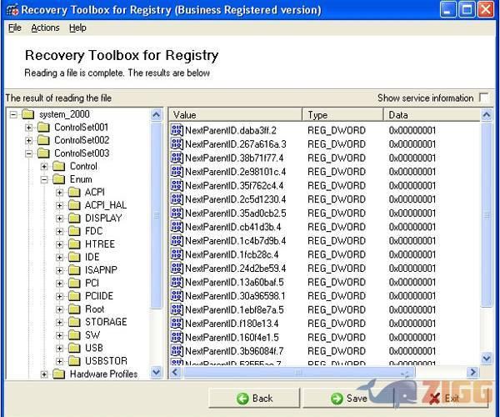Image resolution: width=500 pixels, height=417 pixels.
Task: Collapse the Enum node
Action: coord(44,179)
